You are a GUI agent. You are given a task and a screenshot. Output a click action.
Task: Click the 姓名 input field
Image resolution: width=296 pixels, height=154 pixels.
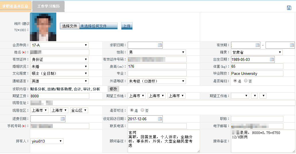click(60, 52)
